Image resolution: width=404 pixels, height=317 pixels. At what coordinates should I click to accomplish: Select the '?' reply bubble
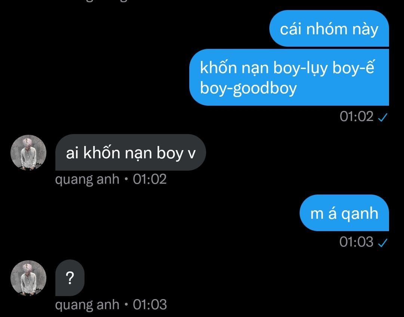point(70,278)
